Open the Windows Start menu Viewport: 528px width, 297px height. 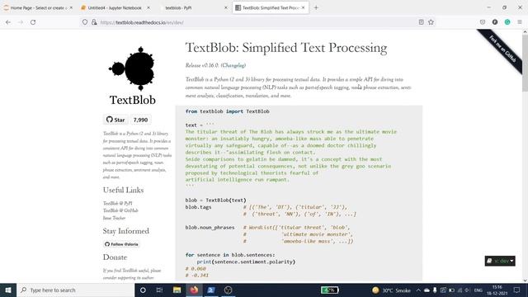click(8, 290)
